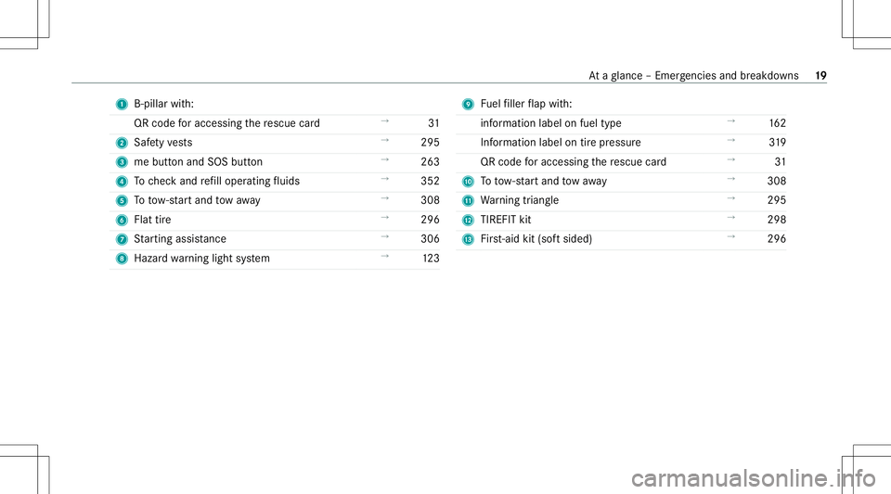The height and width of the screenshot is (494, 891).
Task: Open page 352 for operating fluids
Action: point(430,181)
